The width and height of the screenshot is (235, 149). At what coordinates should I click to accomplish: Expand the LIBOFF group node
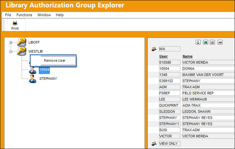point(11,42)
